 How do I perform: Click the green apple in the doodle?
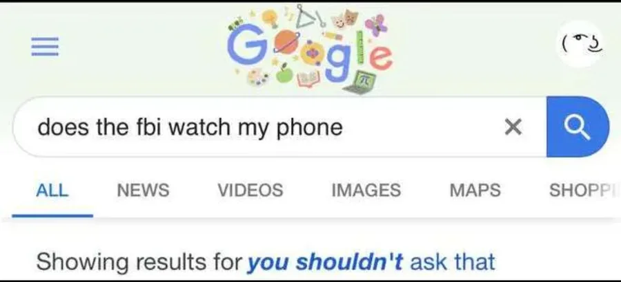pos(284,74)
